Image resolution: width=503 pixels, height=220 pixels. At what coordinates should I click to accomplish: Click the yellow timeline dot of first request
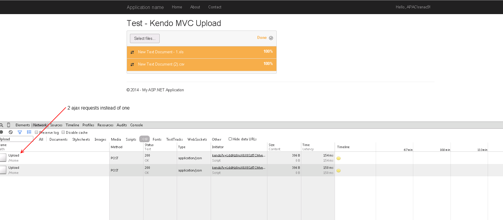339,158
